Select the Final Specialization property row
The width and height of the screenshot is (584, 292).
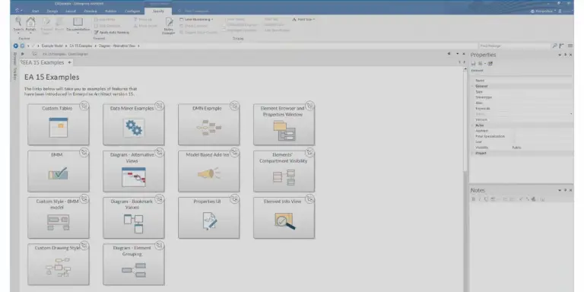pos(522,136)
